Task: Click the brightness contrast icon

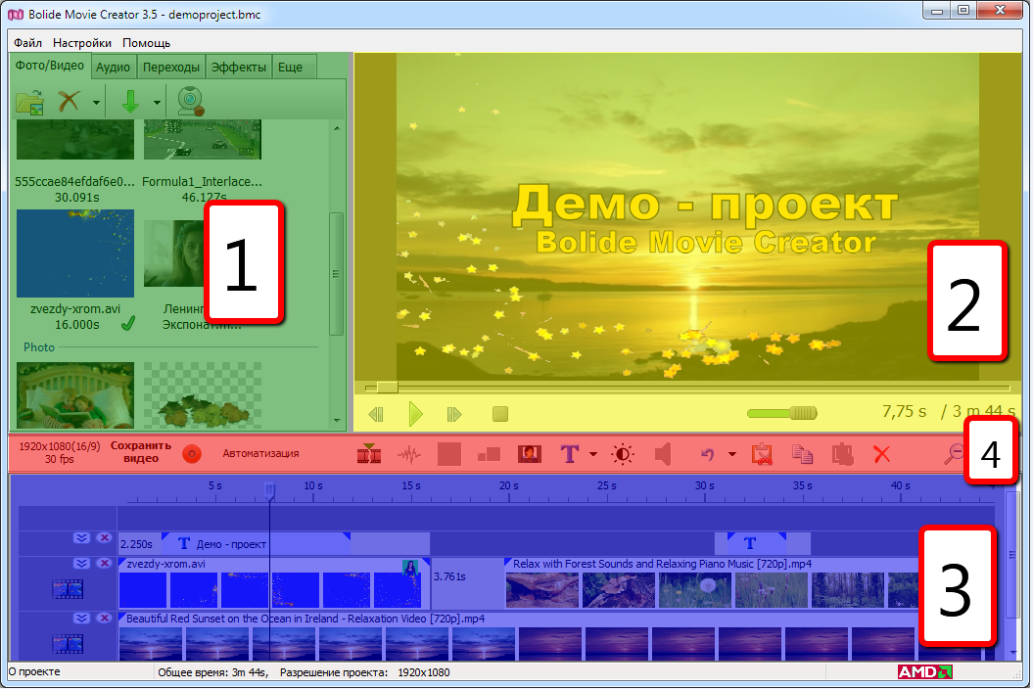Action: click(623, 454)
